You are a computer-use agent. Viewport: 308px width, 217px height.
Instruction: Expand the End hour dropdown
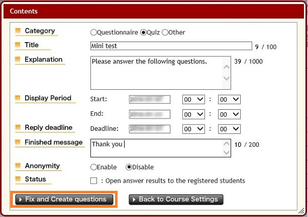click(194, 114)
